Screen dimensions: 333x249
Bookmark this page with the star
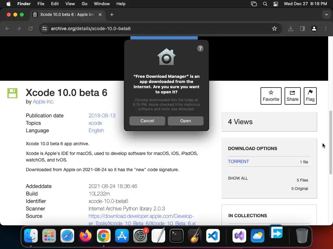pyautogui.click(x=274, y=29)
